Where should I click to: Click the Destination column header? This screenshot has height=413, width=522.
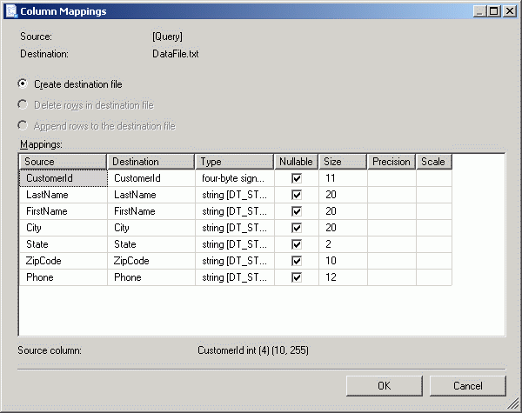tap(151, 162)
